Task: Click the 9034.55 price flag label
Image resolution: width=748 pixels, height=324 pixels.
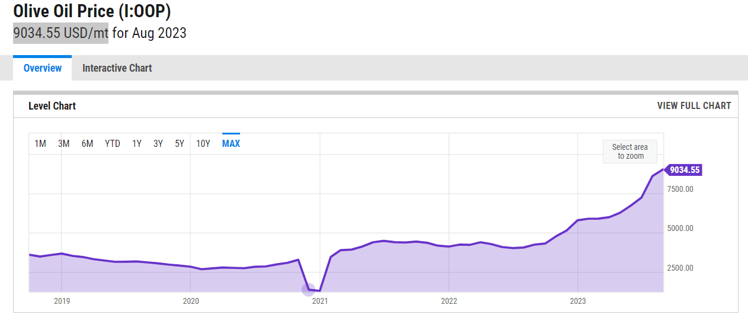Action: (x=685, y=170)
